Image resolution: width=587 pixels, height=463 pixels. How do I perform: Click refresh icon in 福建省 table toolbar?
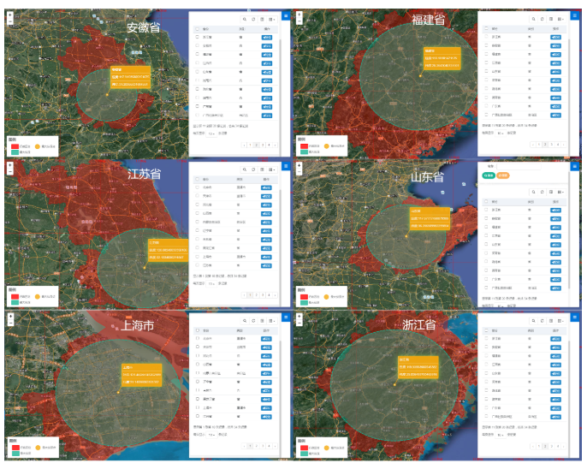point(543,19)
